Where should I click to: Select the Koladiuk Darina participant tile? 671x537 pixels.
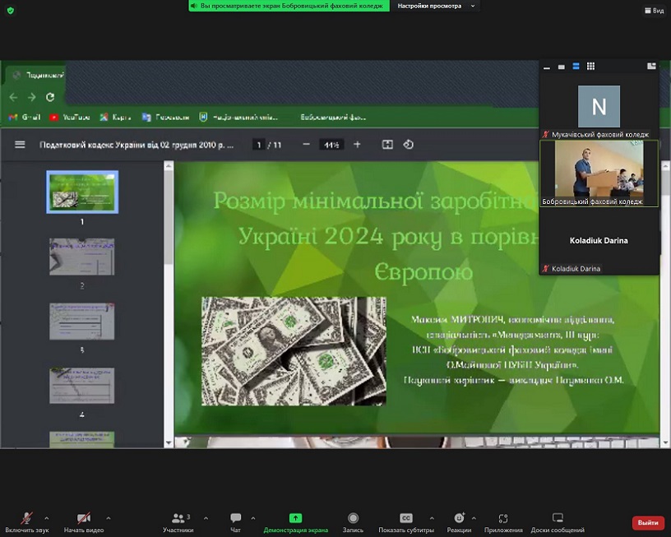[599, 240]
